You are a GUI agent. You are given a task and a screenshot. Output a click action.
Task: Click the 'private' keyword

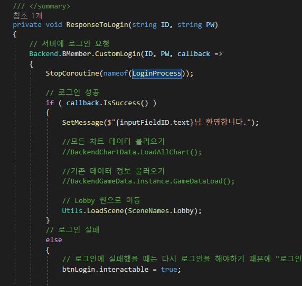click(x=27, y=25)
